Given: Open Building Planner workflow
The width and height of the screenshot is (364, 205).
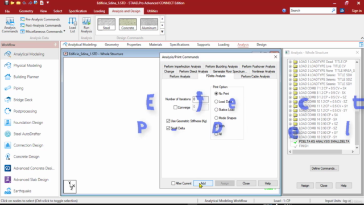Looking at the screenshot, I should click(26, 77).
